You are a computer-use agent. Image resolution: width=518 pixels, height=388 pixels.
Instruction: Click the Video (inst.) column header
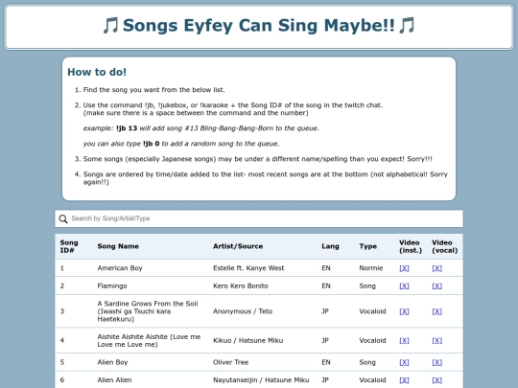tap(411, 246)
